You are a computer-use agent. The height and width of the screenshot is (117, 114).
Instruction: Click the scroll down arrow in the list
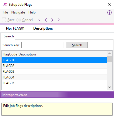coord(109,87)
